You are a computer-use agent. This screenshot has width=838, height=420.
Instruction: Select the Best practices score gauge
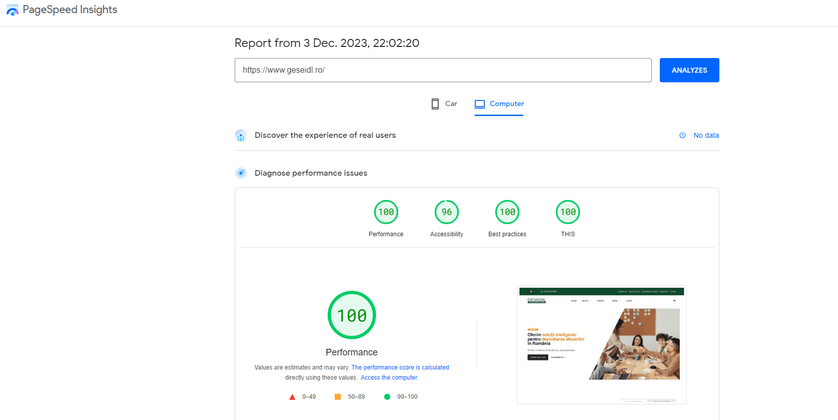tap(507, 213)
